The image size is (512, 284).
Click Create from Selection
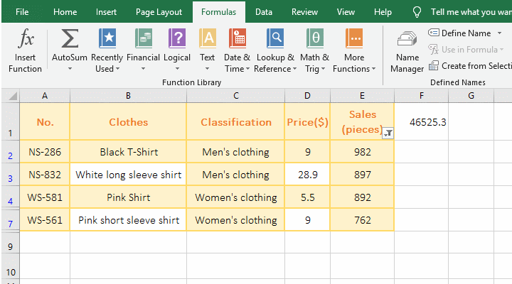tap(470, 66)
